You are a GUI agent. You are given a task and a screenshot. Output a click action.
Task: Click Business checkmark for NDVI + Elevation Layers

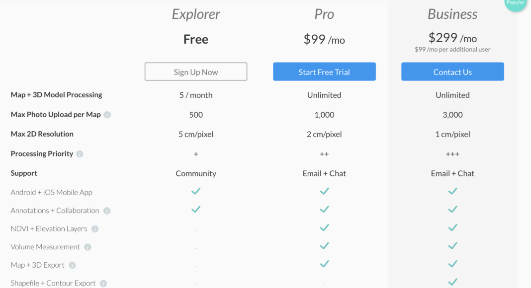click(x=452, y=227)
